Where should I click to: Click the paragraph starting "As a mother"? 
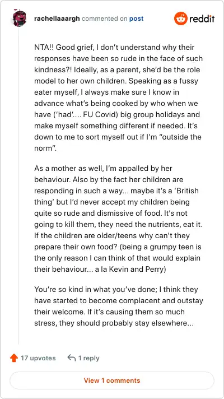click(118, 219)
